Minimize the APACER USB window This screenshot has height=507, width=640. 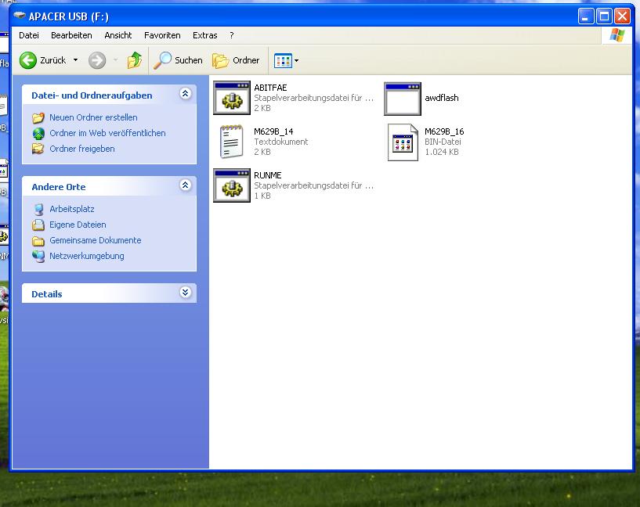tap(586, 16)
